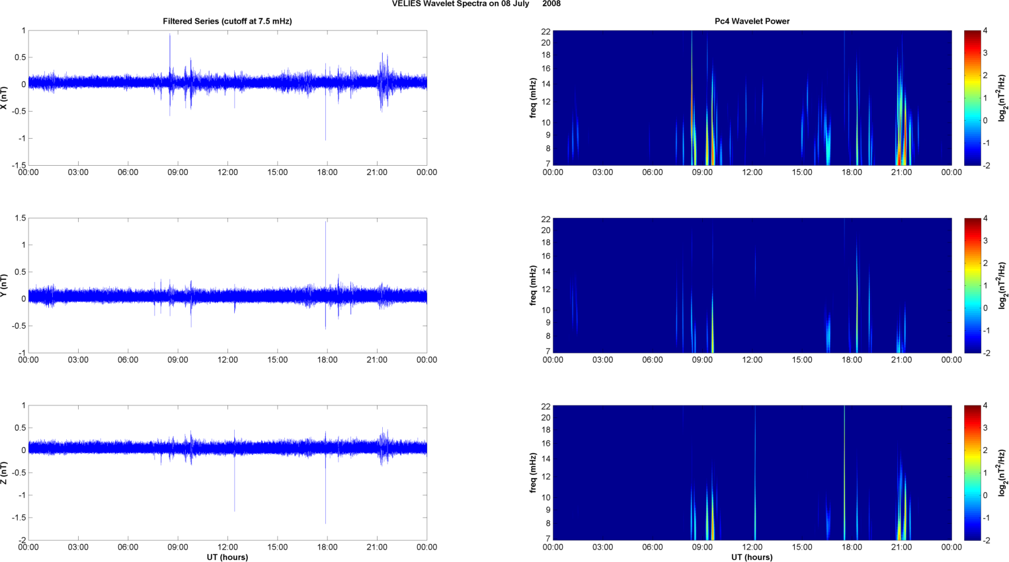Select the X (nT) axis label
Screen dimensions: 1009x562
pos(5,98)
